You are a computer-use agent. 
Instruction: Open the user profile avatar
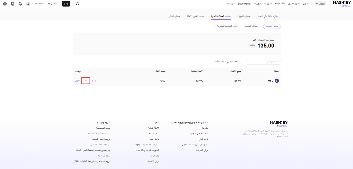[28, 4]
